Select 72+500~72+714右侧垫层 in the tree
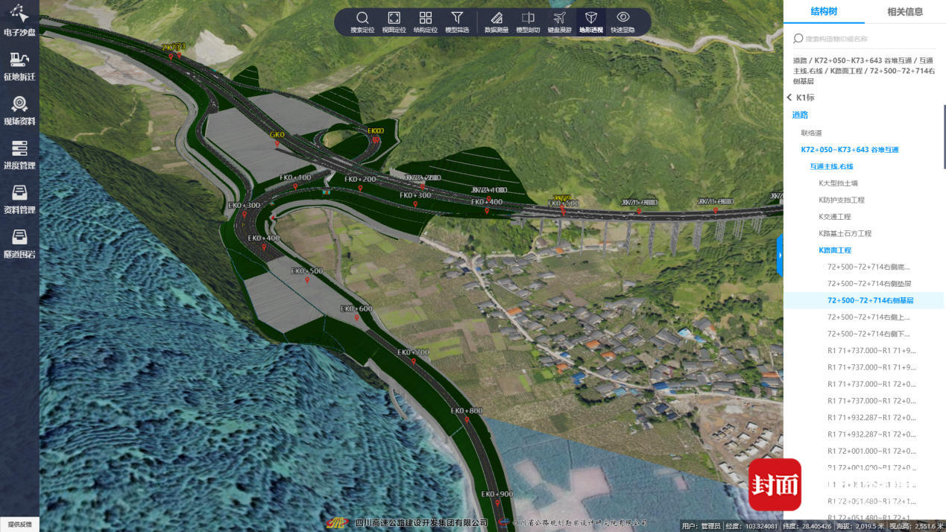946x532 pixels. pyautogui.click(x=869, y=284)
